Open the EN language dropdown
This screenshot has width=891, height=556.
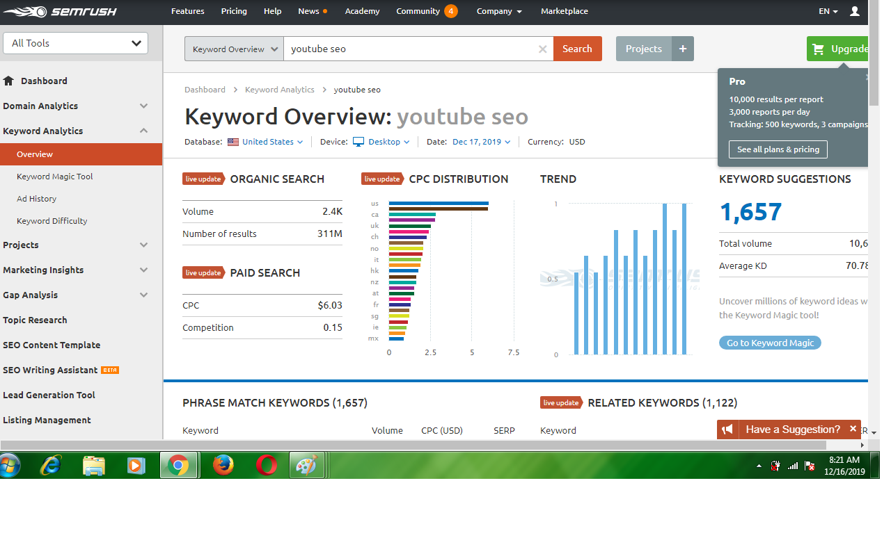828,11
